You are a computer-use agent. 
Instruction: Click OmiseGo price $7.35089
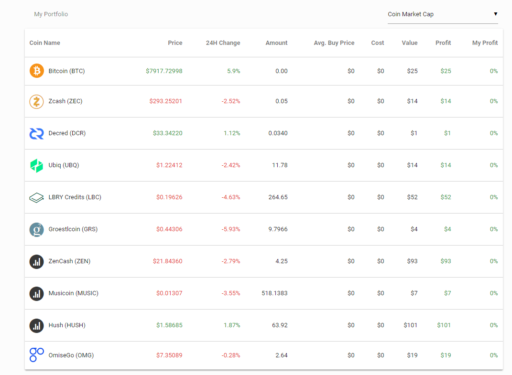(169, 355)
